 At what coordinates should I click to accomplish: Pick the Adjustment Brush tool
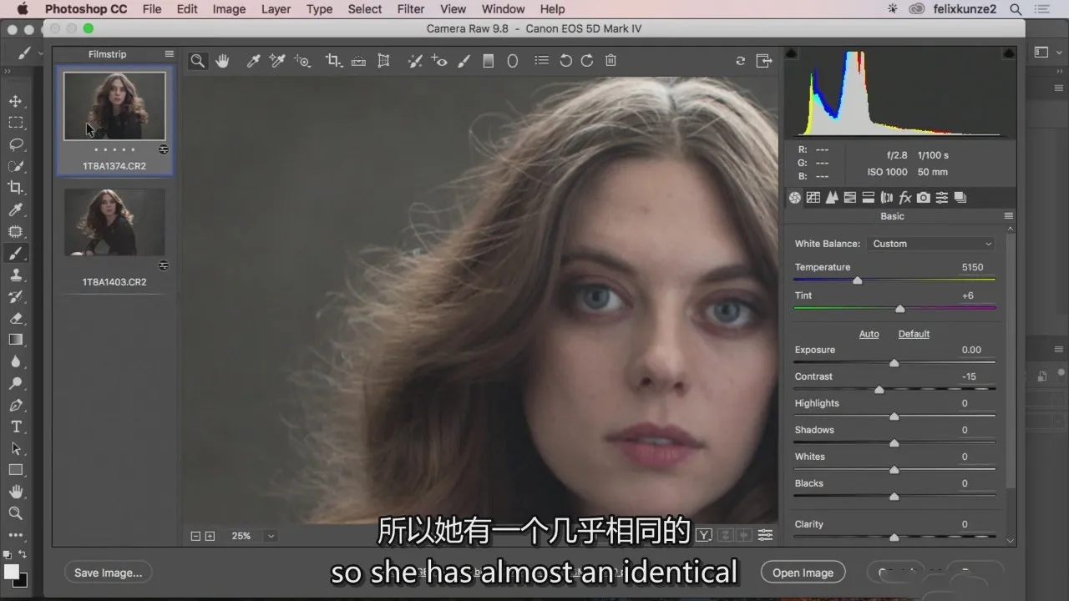tap(465, 61)
